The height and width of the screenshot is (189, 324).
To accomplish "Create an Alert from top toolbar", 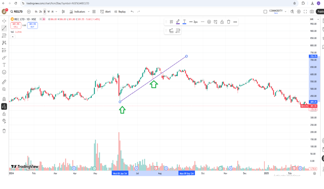I will pos(105,12).
